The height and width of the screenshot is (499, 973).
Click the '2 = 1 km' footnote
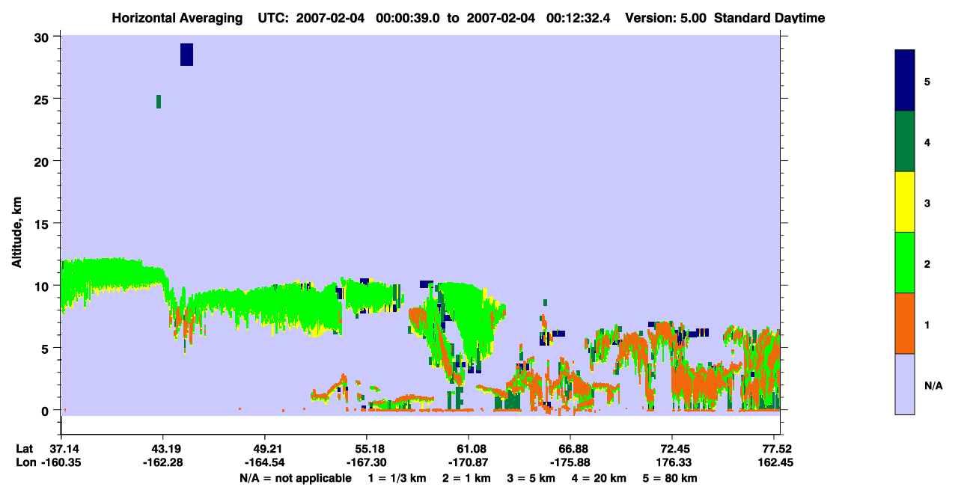click(466, 478)
